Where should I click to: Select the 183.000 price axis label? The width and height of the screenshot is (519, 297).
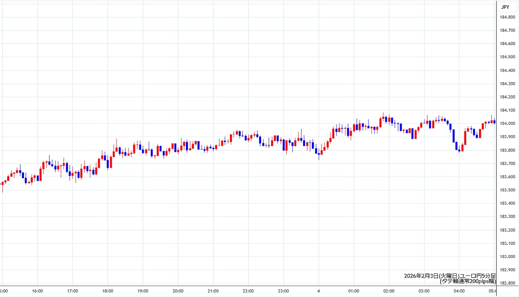tap(507, 257)
